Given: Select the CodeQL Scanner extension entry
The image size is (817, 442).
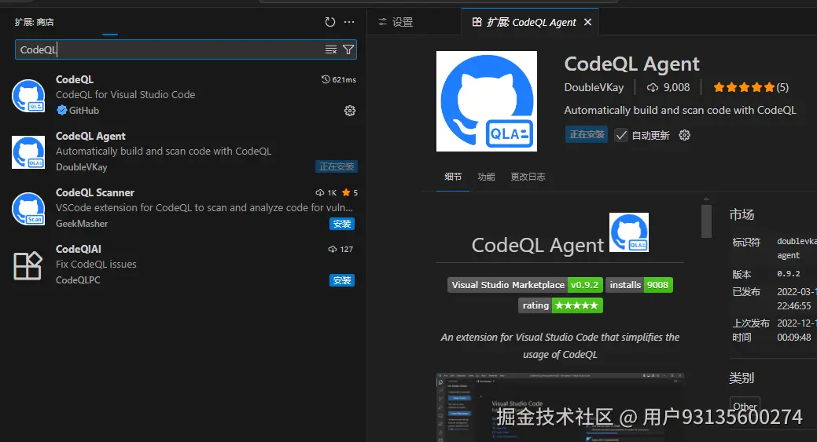Looking at the screenshot, I should 185,208.
